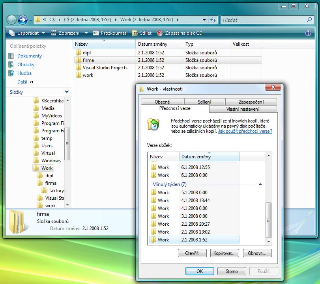
Task: Click the folder tree scroll down arrow
Action: tap(67, 205)
